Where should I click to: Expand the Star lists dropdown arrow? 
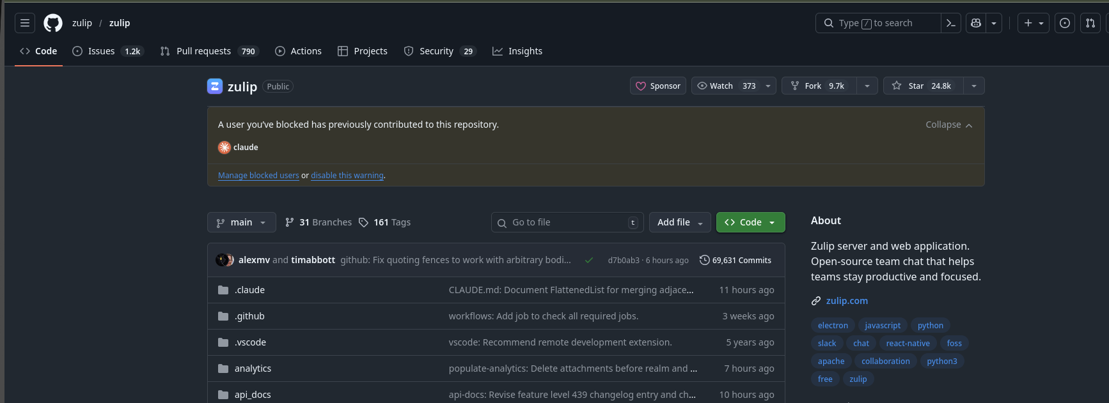[974, 86]
